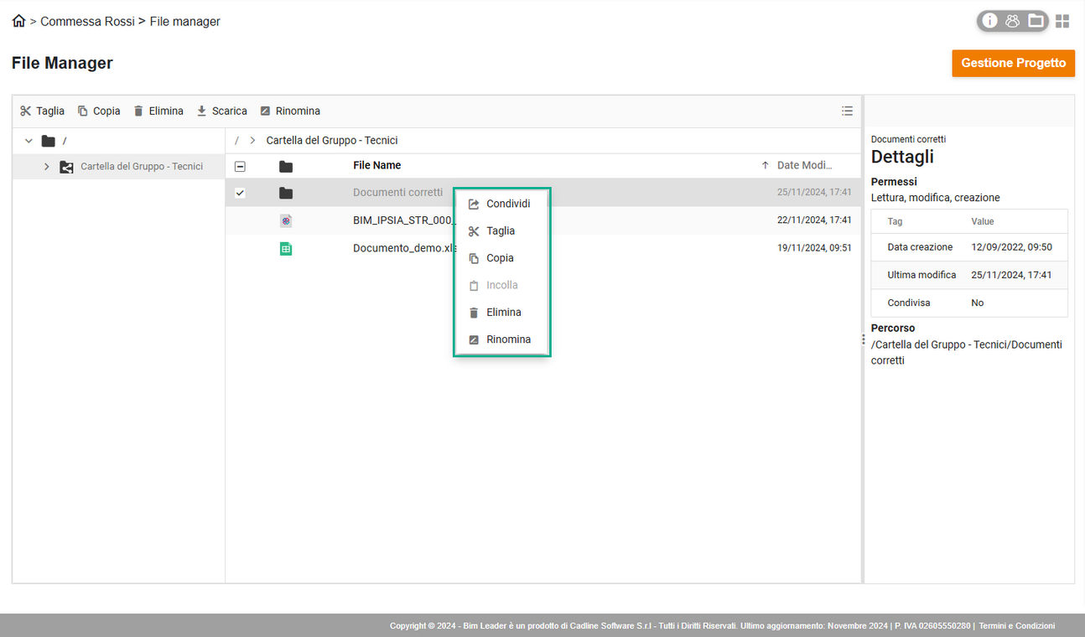
Task: Expand Cartella del Gruppo - Tecnici tree node
Action: [46, 167]
